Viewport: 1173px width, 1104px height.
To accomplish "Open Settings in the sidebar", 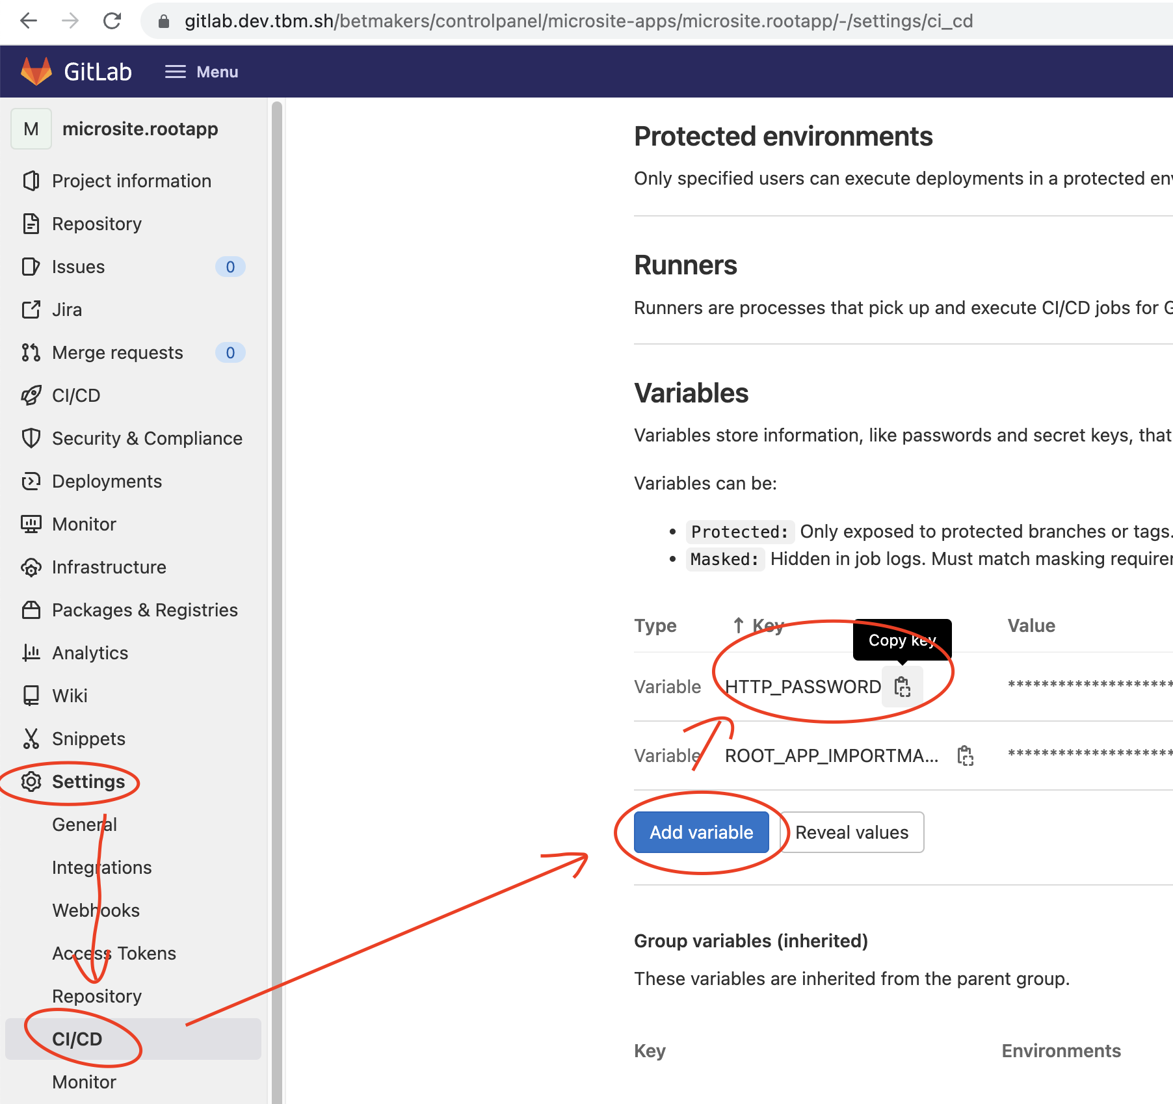I will 88,782.
